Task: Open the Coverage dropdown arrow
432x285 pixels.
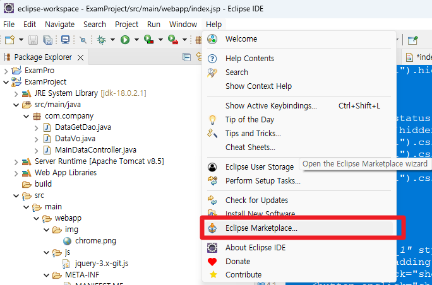Action: pos(160,40)
